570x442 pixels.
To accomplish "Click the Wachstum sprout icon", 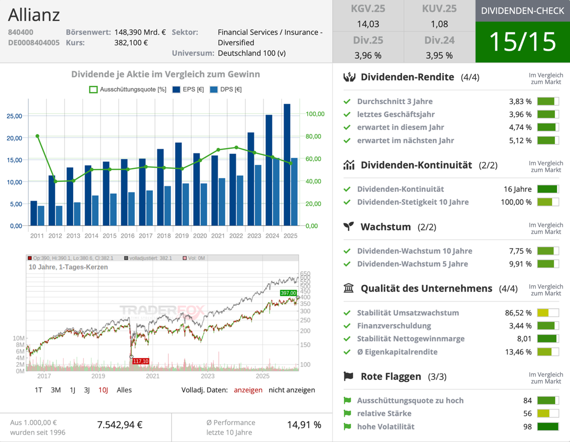I will click(x=349, y=226).
